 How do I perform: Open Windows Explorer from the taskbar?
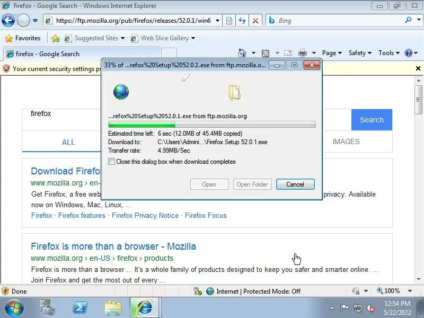113,308
